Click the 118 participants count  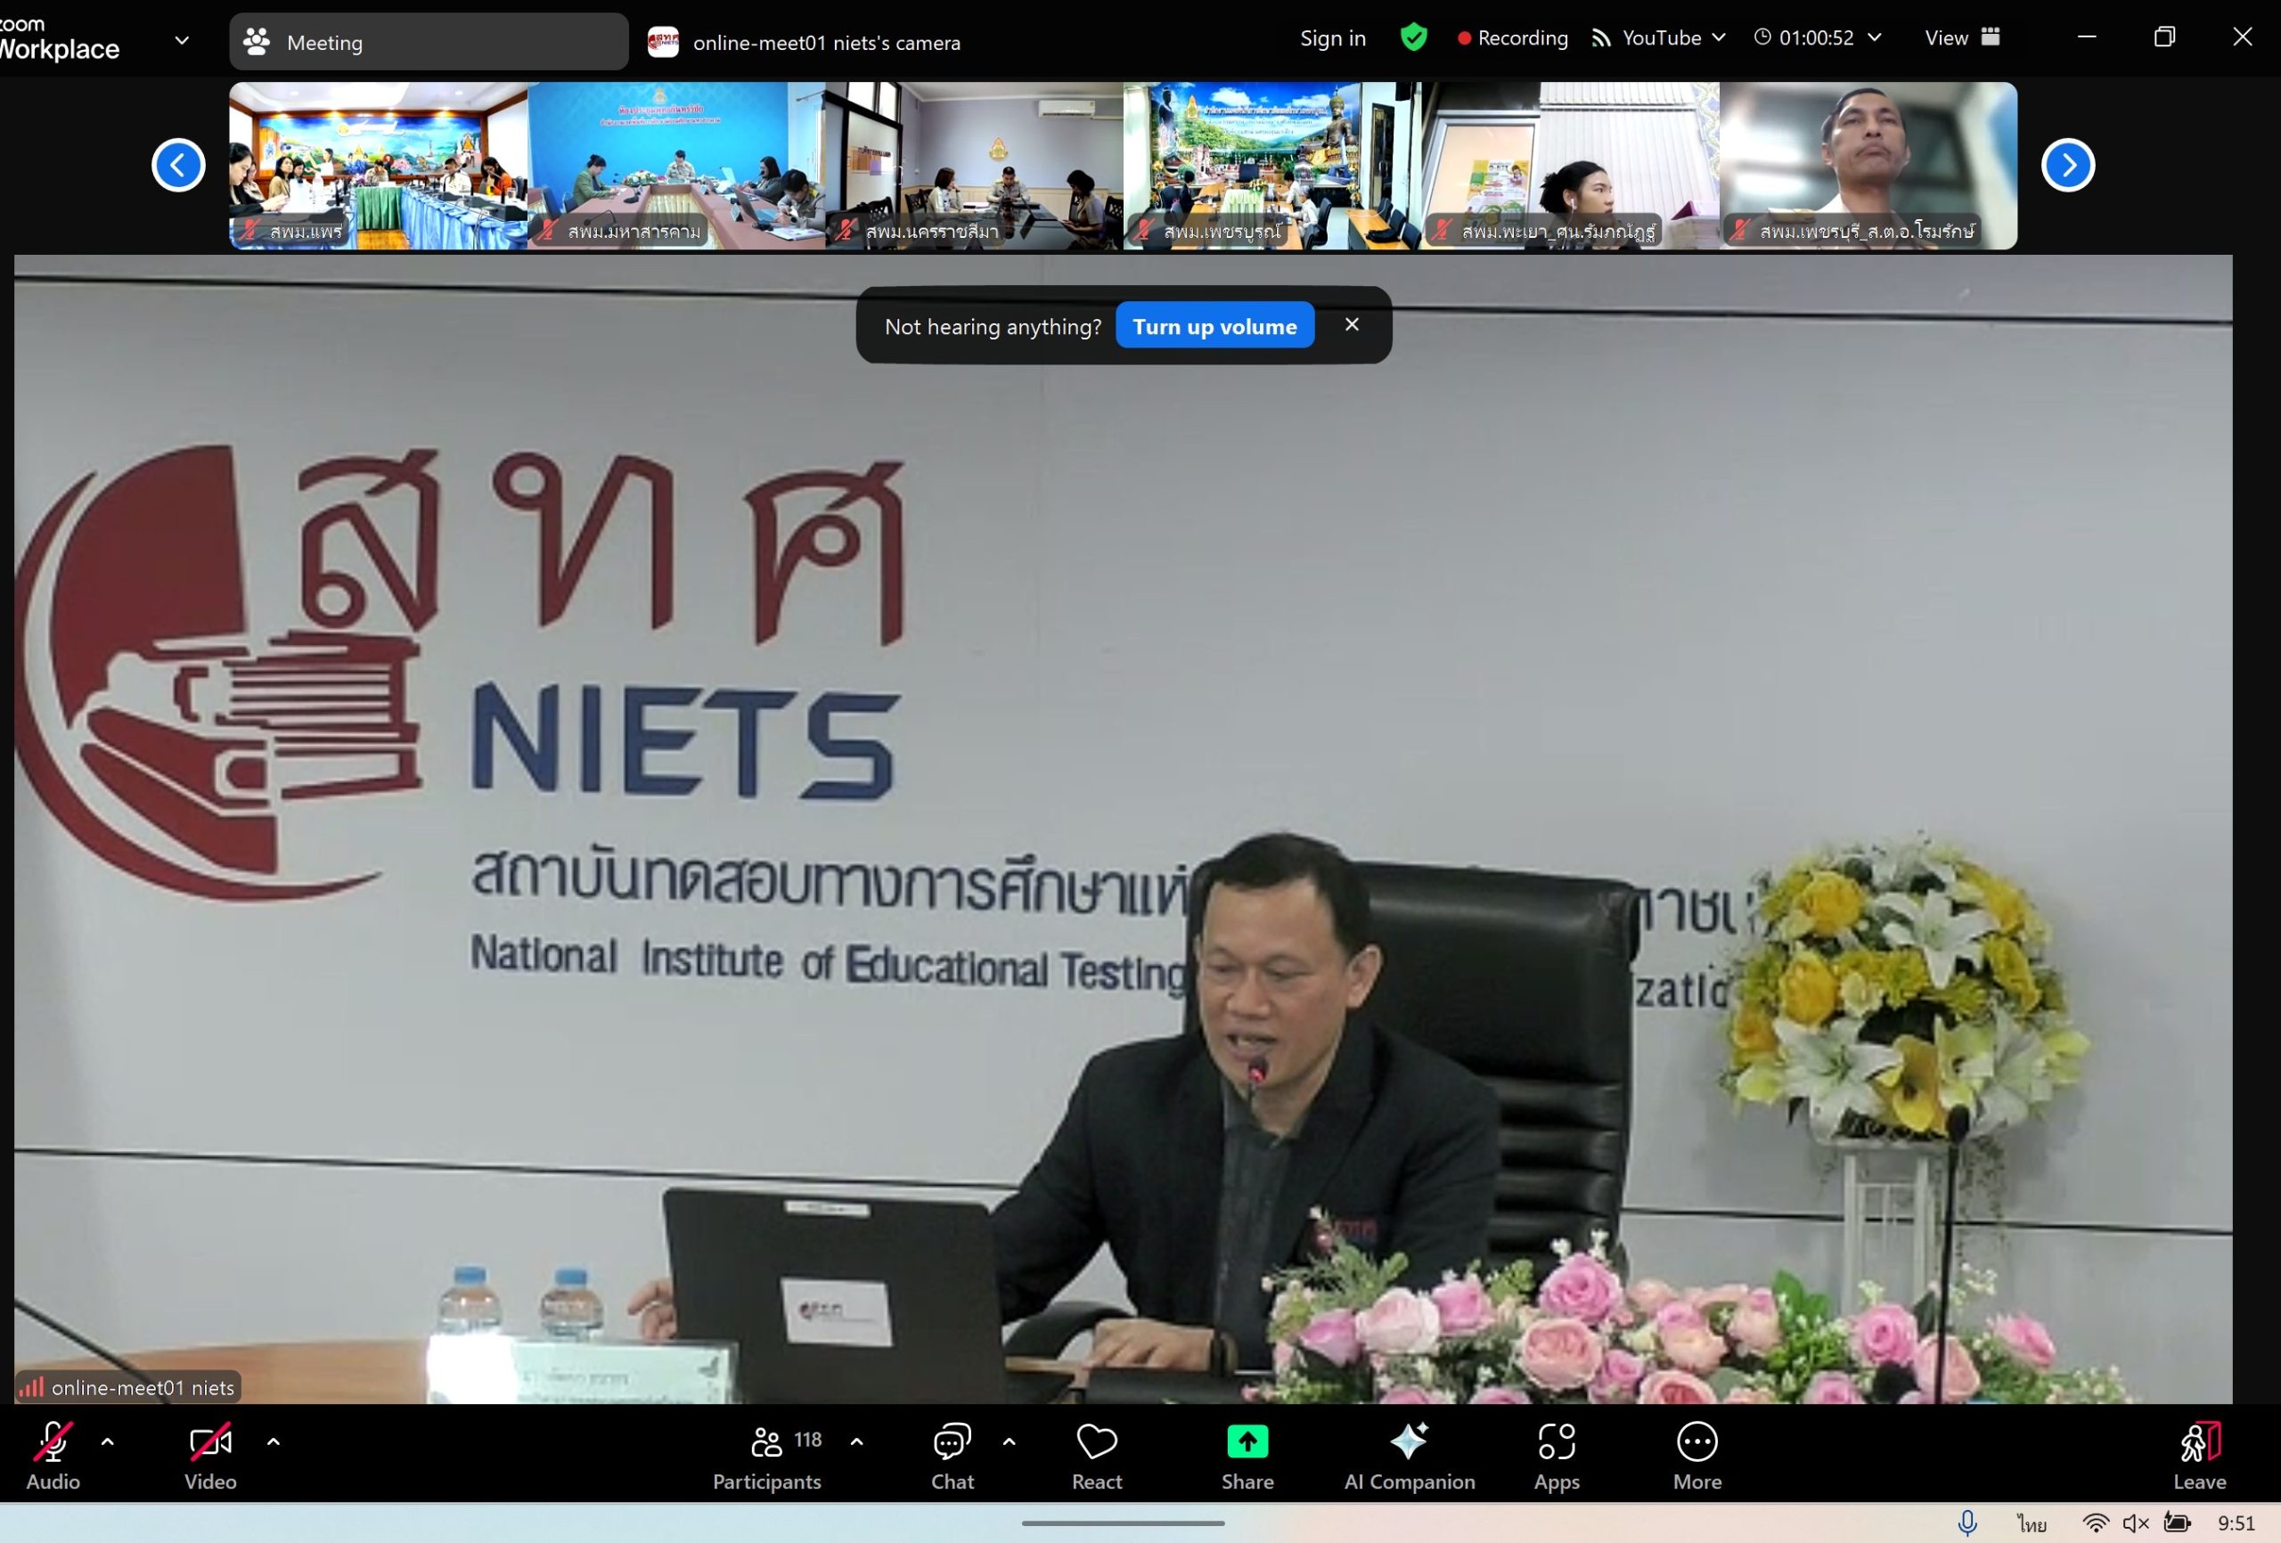pos(808,1440)
